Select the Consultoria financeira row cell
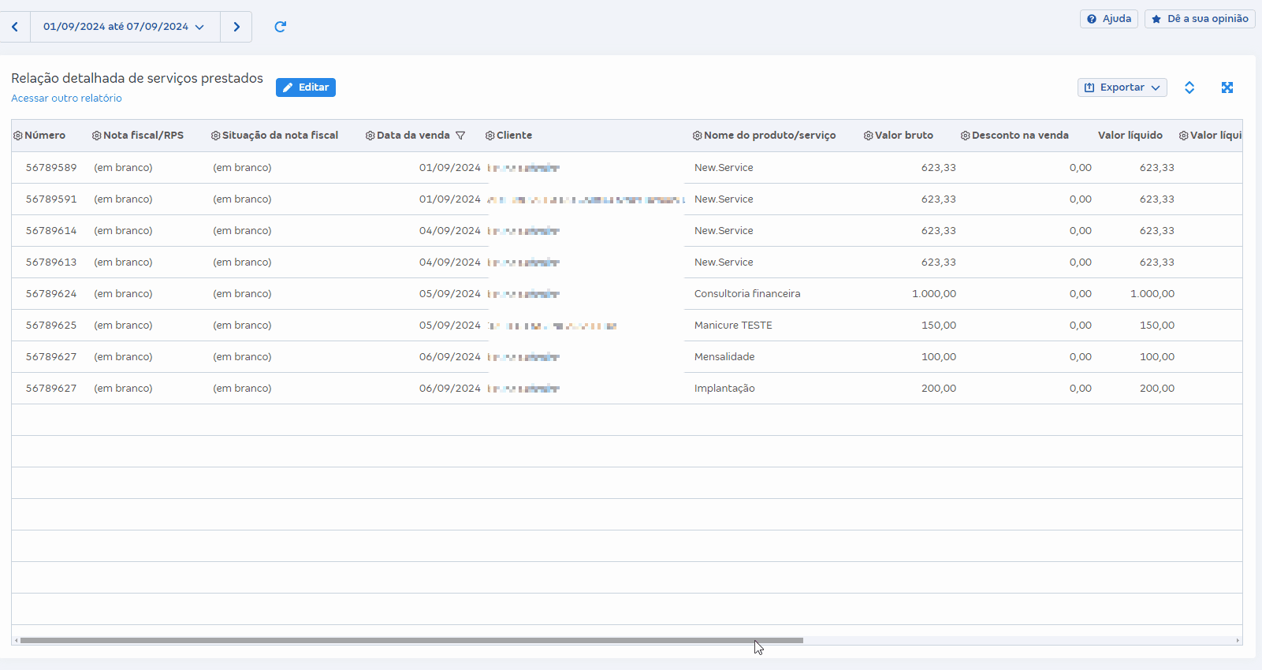This screenshot has width=1262, height=670. point(746,294)
